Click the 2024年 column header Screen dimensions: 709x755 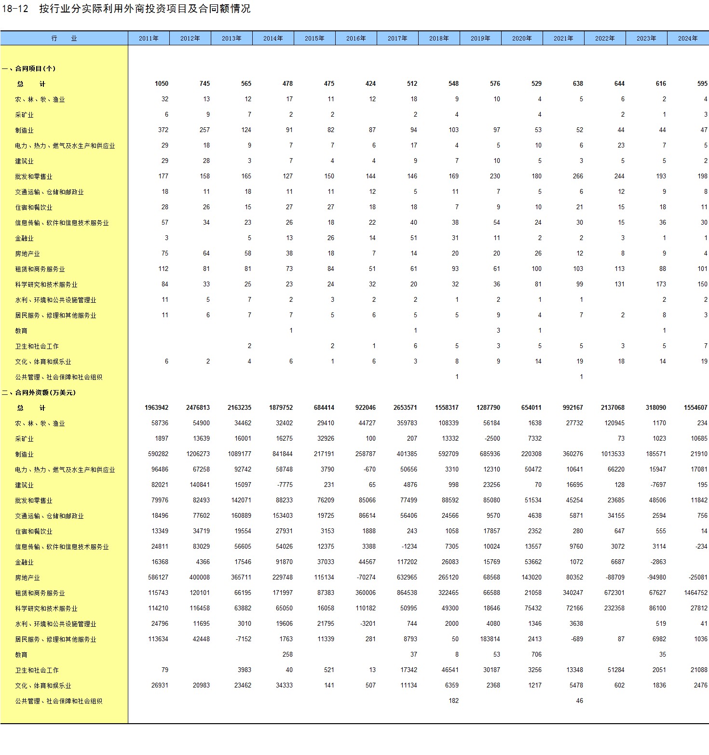(688, 39)
